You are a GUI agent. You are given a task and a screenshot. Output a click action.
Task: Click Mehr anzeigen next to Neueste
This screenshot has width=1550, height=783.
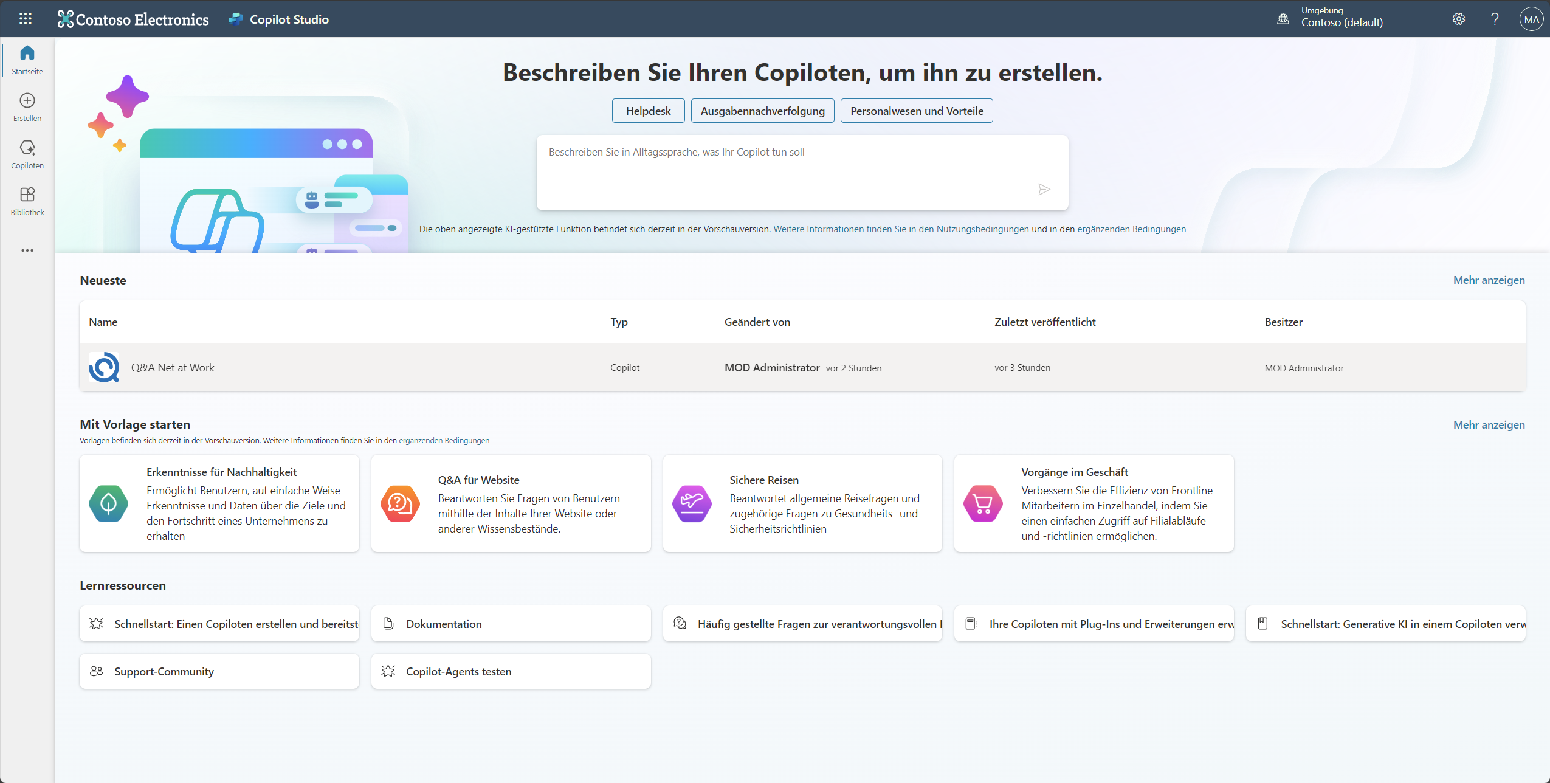coord(1489,280)
